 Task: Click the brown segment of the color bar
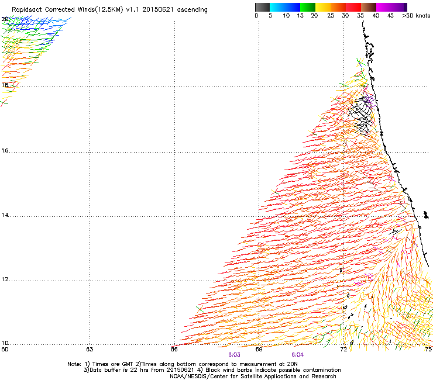[369, 7]
